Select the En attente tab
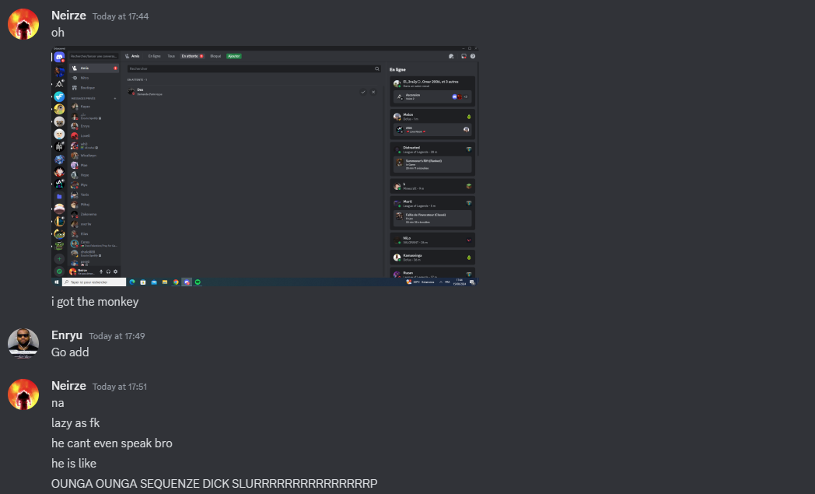 click(191, 56)
